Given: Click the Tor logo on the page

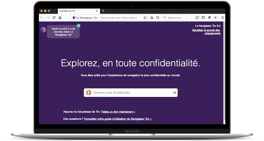Looking at the screenshot, I should [43, 30].
